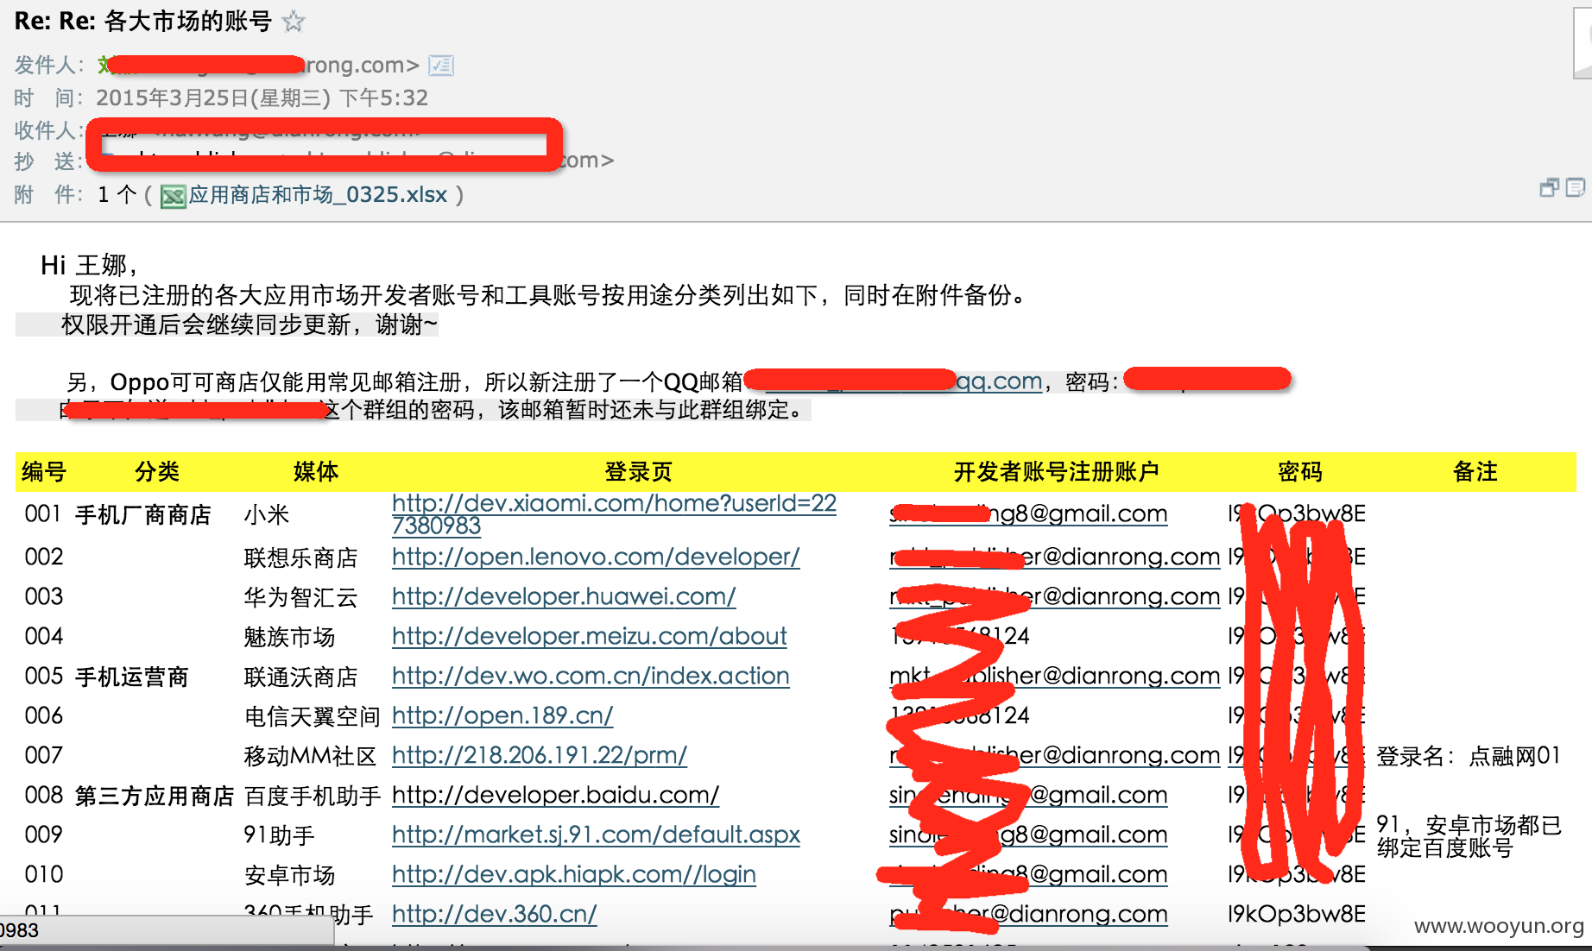Click the 华为智汇云 media cell

tap(301, 597)
